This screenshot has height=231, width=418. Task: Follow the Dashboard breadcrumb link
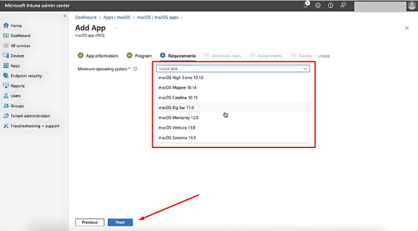[85, 17]
